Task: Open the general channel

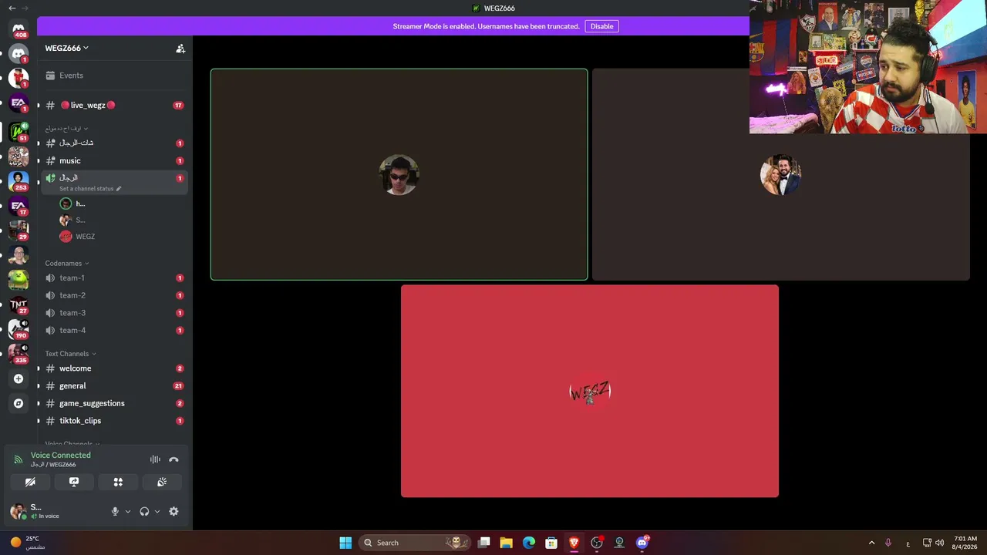Action: [x=113, y=386]
